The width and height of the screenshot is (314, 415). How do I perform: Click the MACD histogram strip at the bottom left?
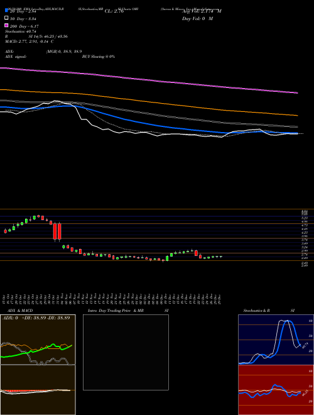point(38,390)
